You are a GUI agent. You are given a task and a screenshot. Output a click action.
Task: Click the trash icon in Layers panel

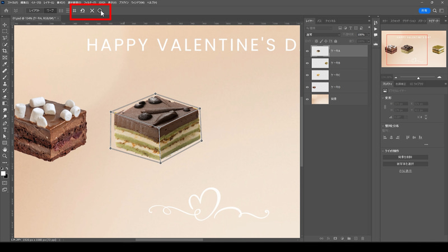[x=363, y=238]
